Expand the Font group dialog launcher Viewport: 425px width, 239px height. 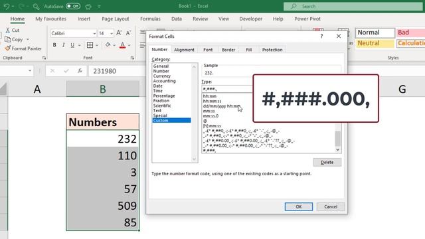click(x=132, y=58)
